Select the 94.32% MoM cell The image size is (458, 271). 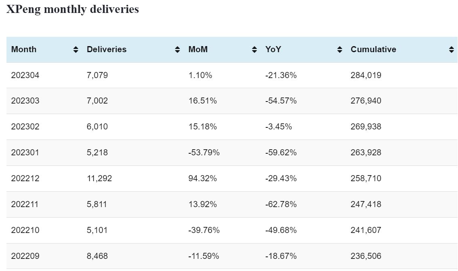[203, 178]
